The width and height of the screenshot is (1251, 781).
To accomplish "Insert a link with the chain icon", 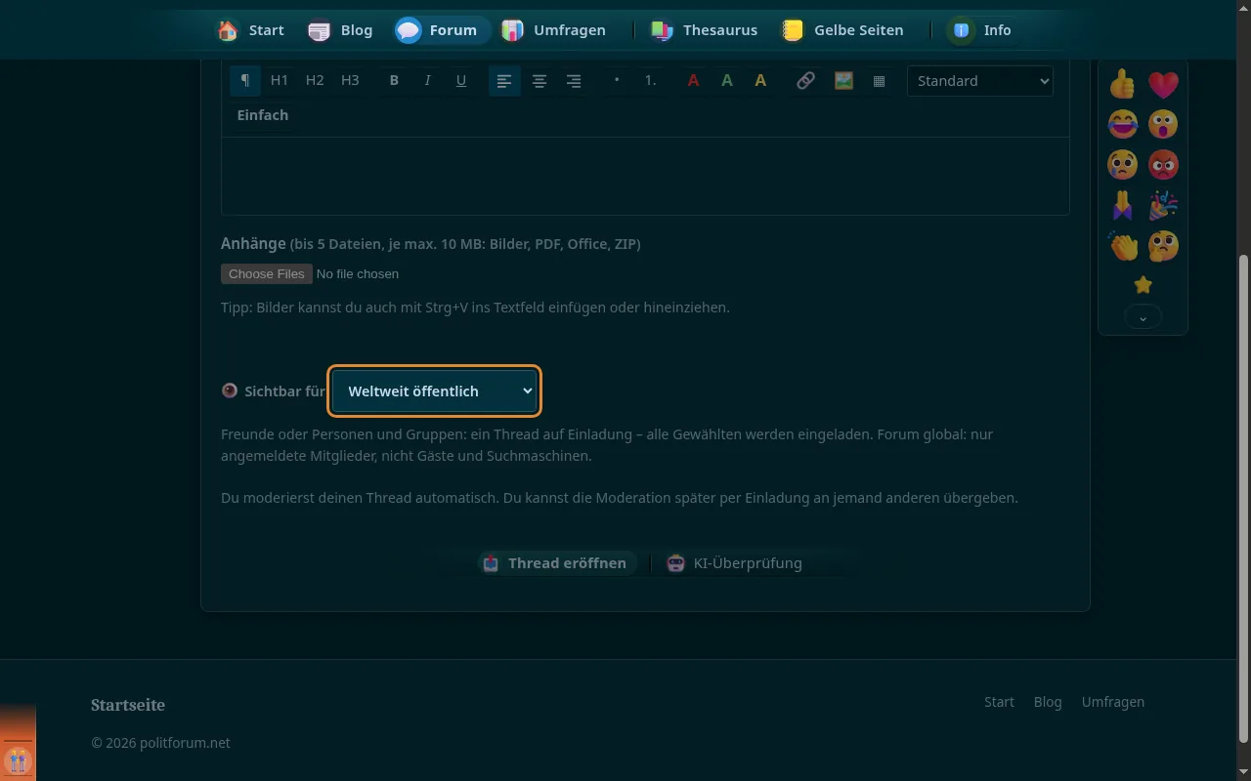I will 805,81.
